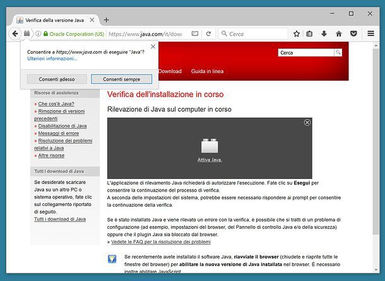Click the green padlock security icon
This screenshot has width=385, height=281.
click(x=45, y=33)
